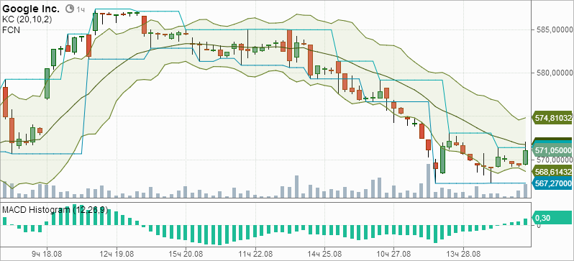
Task: Click the 9ч 18.08 time axis label
Action: 47,254
